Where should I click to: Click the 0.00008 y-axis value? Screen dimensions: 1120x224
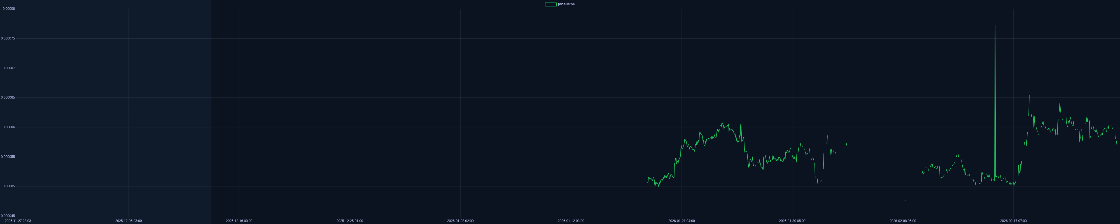[9, 9]
